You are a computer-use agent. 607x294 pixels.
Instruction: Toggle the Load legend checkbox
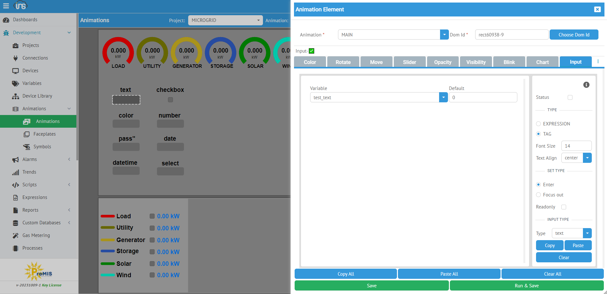[x=152, y=216]
